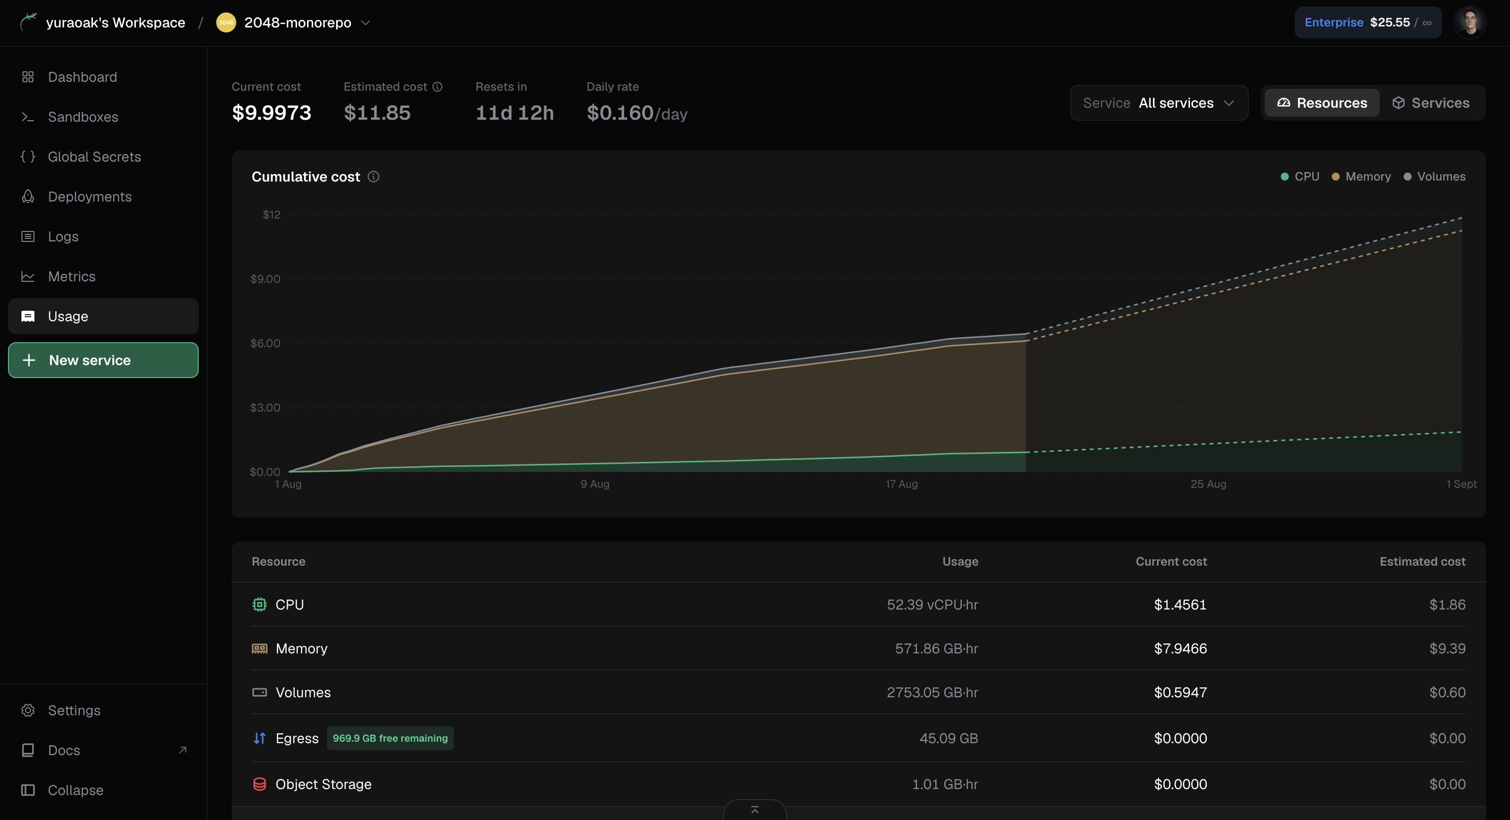Click the Enterprise $25.55 plan badge

click(1368, 22)
